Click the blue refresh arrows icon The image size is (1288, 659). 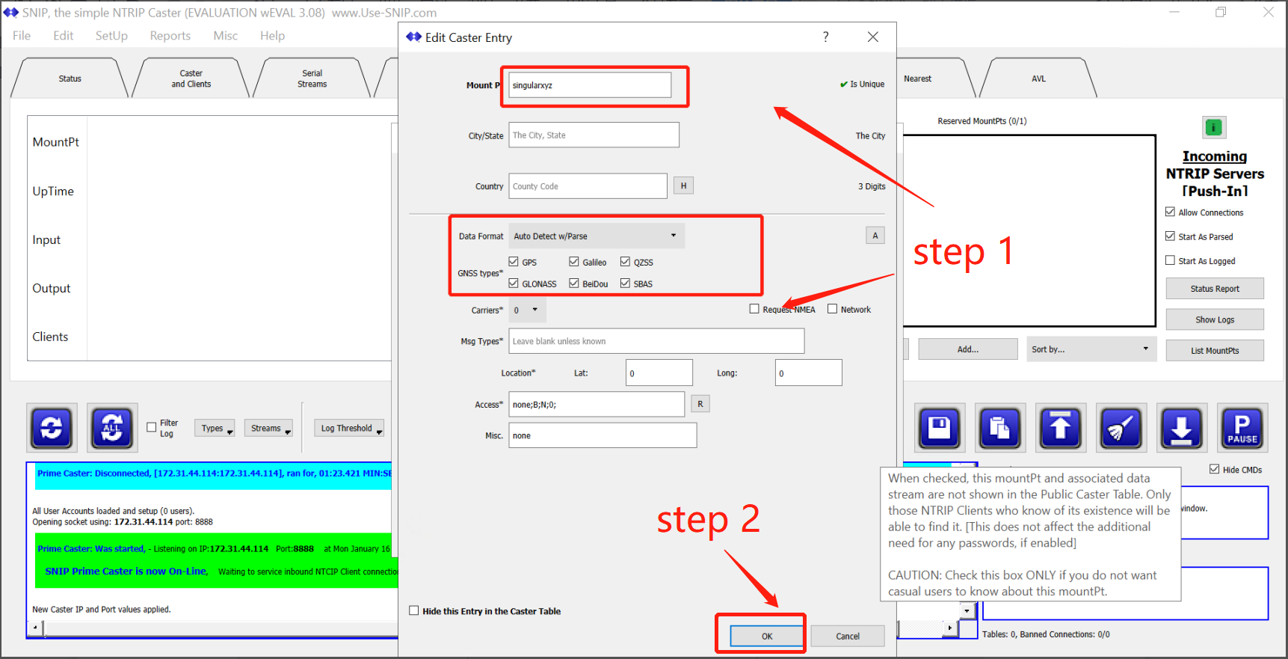click(52, 428)
